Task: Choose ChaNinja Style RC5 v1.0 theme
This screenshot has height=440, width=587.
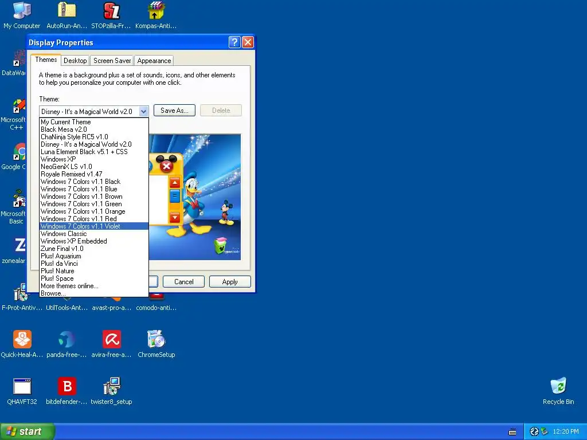Action: pyautogui.click(x=94, y=137)
